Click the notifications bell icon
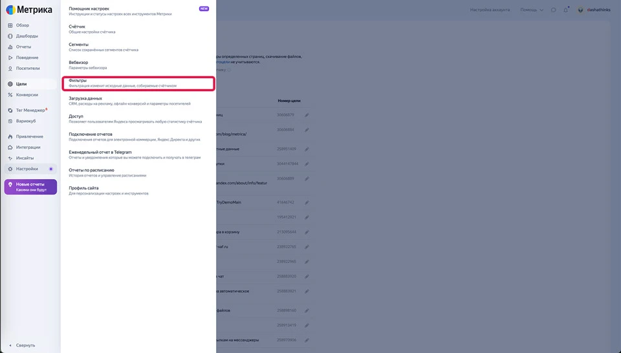Screen dimensions: 621x353 pos(565,10)
